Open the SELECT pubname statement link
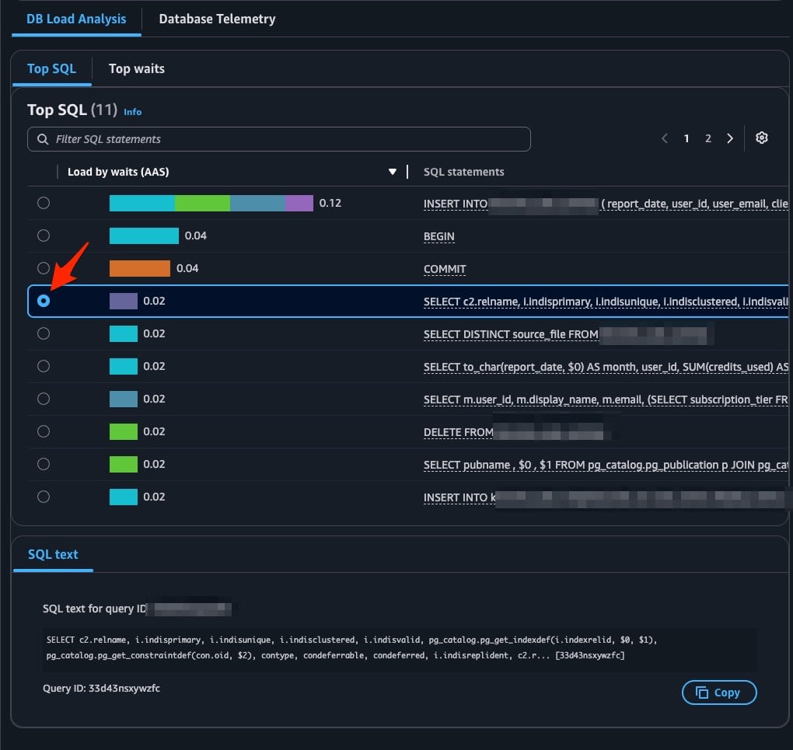793x750 pixels. coord(606,465)
